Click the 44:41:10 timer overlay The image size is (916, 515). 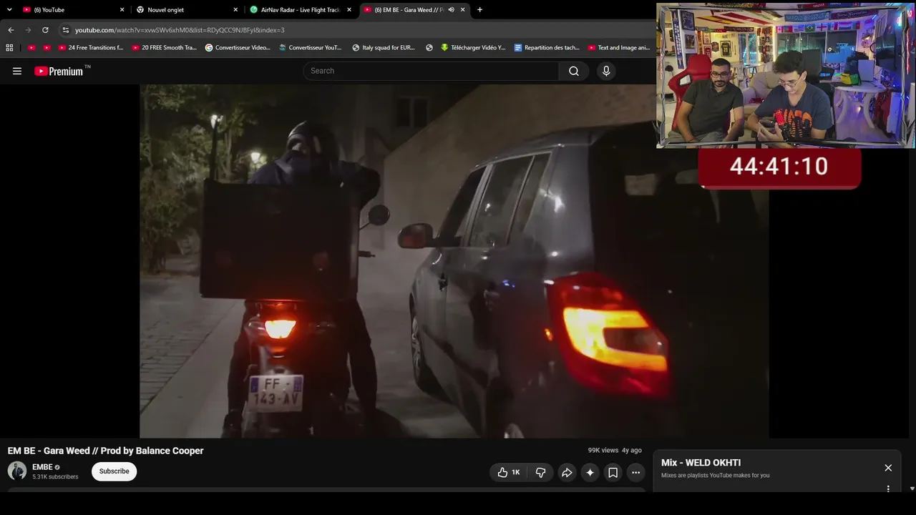(x=779, y=167)
